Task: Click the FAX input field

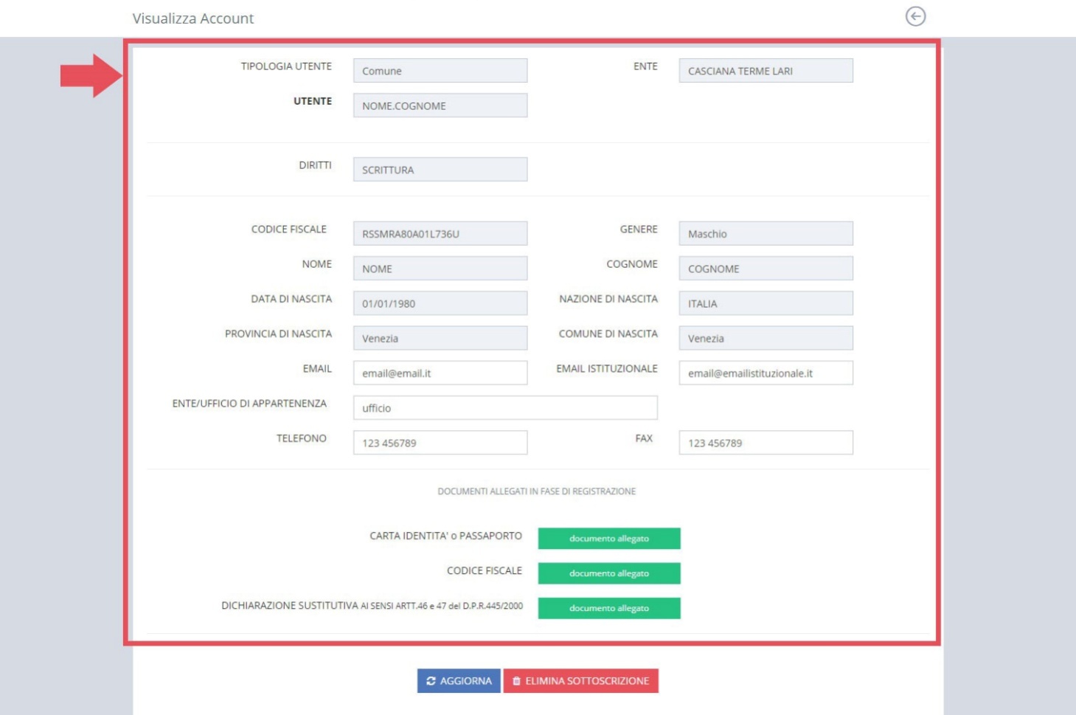Action: coord(766,443)
